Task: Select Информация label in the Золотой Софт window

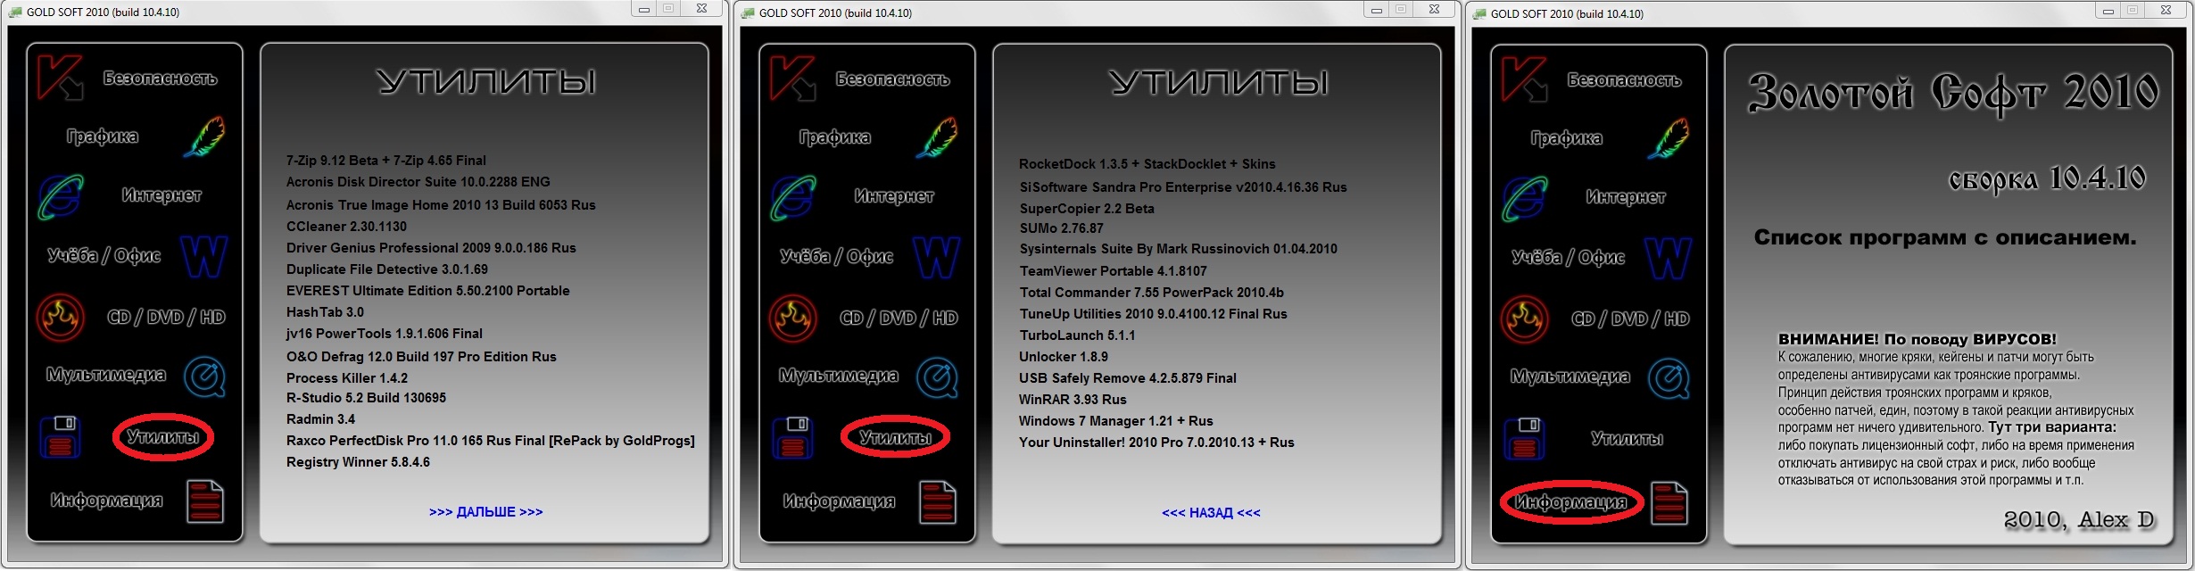Action: pos(1570,502)
